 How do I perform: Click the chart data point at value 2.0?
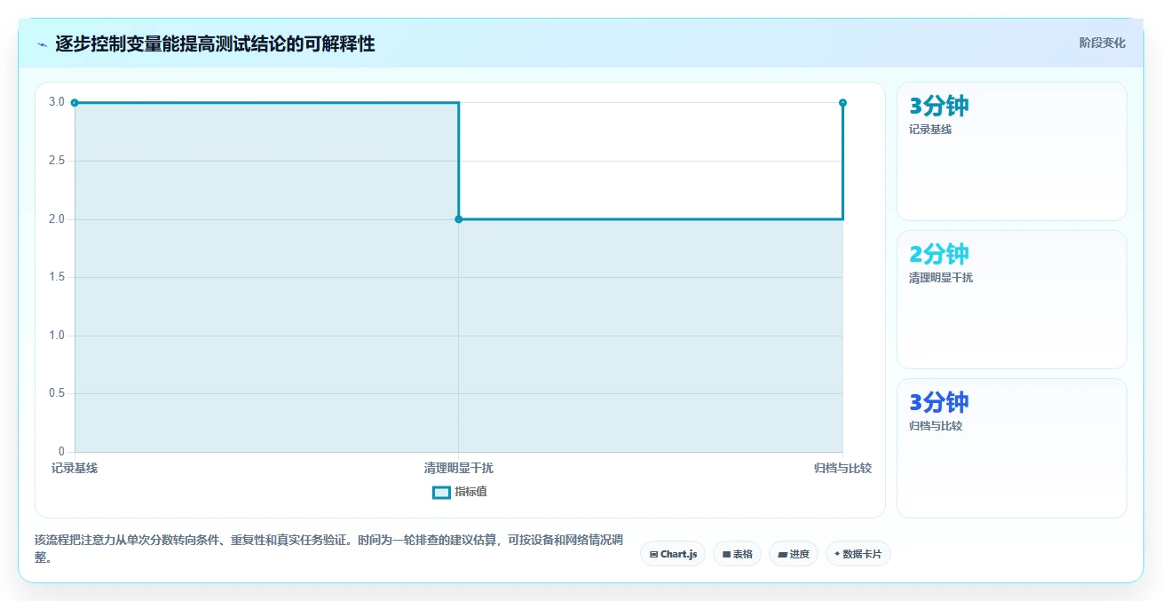coord(459,219)
